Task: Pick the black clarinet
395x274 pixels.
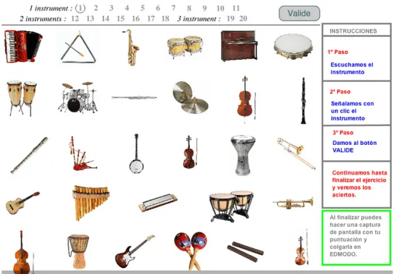Action: 303,101
